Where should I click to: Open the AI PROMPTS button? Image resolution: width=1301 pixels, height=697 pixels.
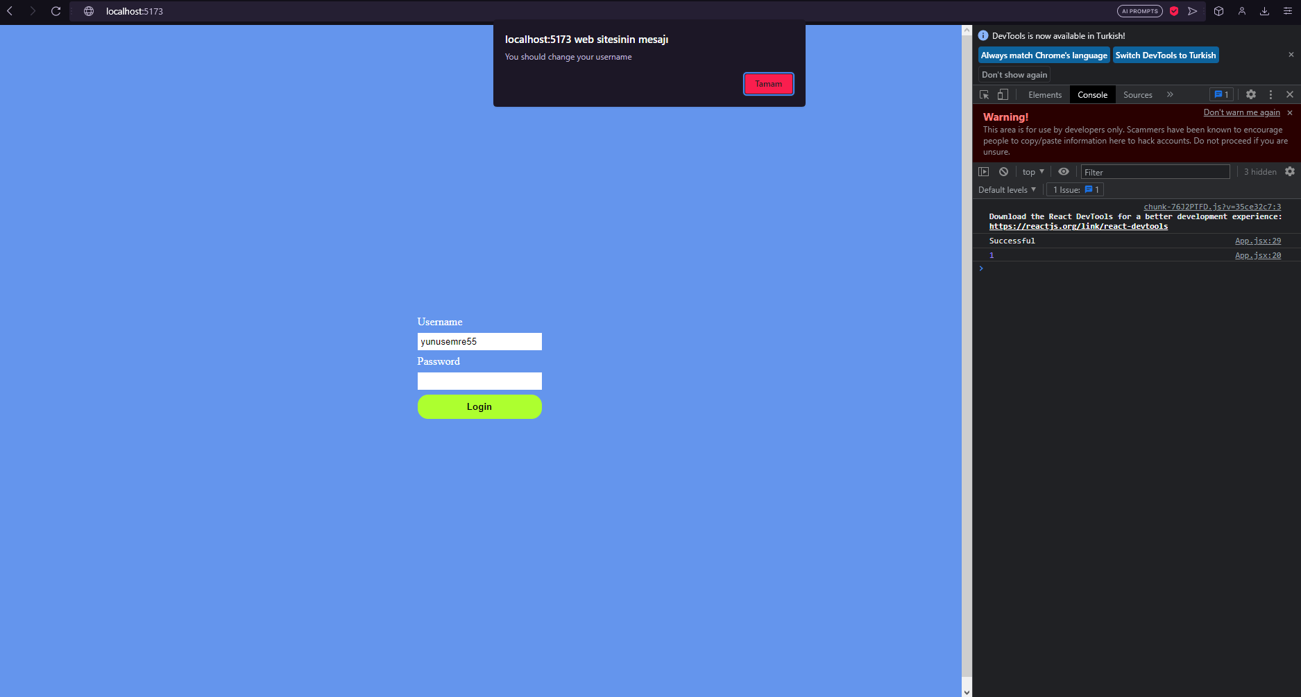pos(1139,11)
